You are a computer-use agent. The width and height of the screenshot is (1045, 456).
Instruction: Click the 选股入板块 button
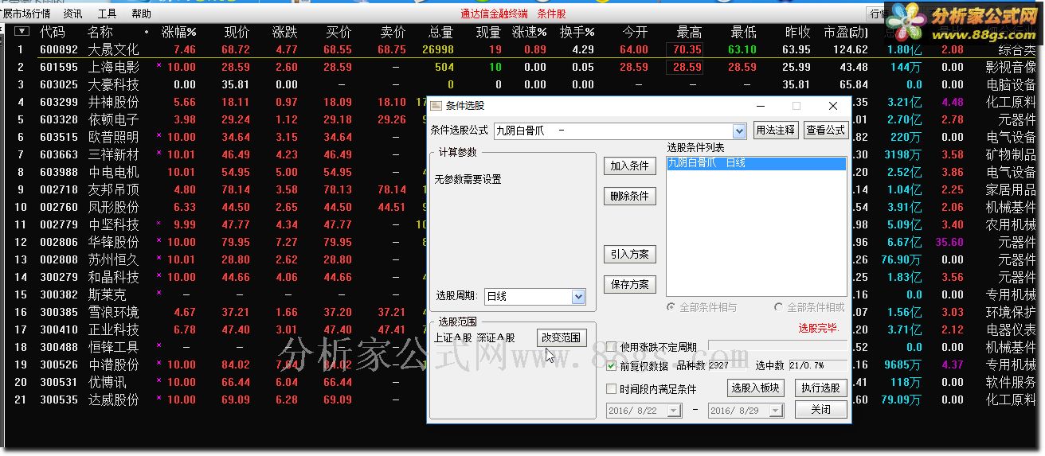(755, 388)
